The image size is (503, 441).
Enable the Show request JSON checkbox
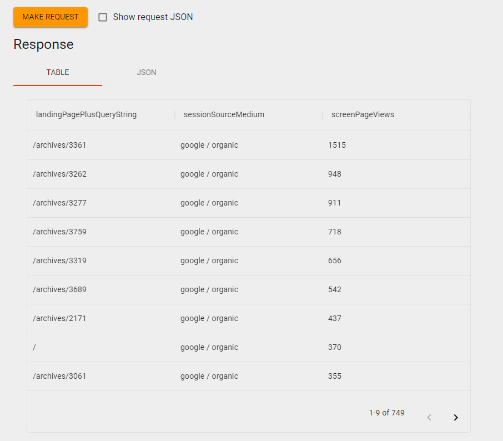(103, 17)
